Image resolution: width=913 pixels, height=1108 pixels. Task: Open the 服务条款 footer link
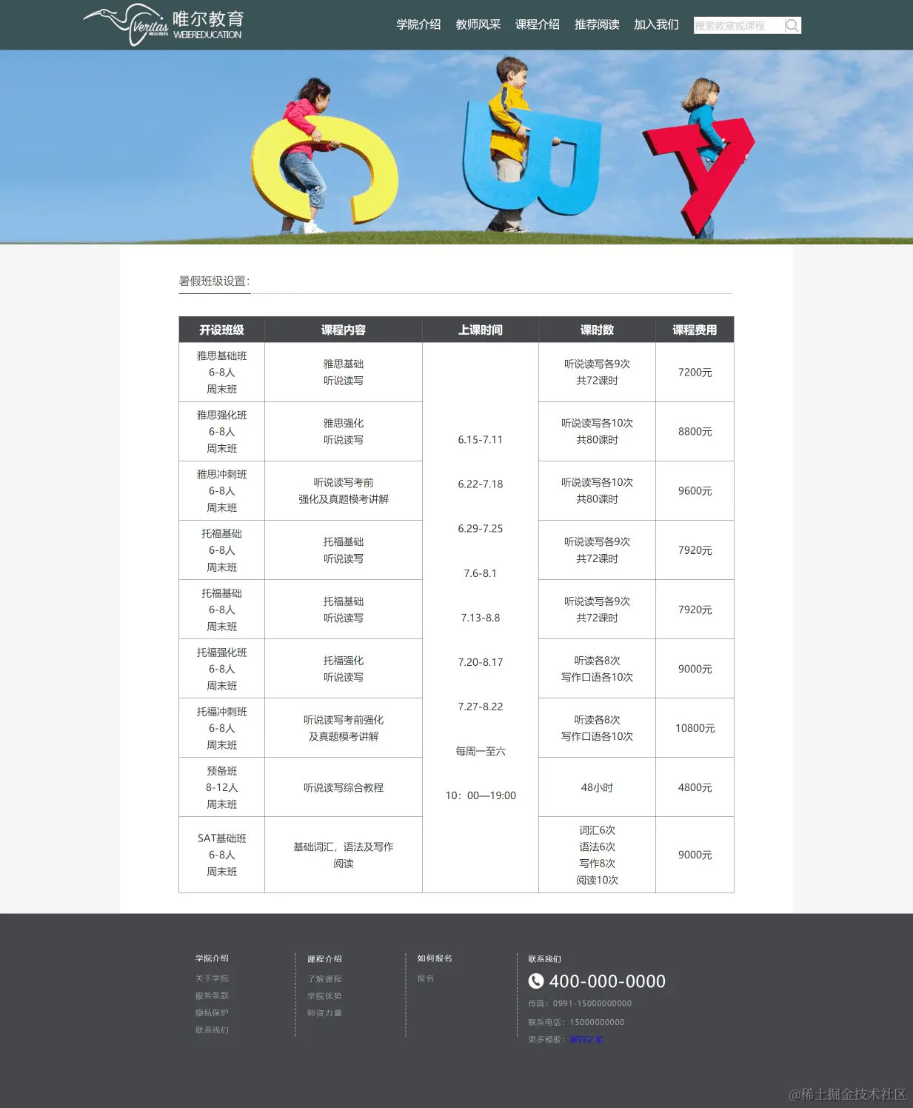(x=211, y=995)
